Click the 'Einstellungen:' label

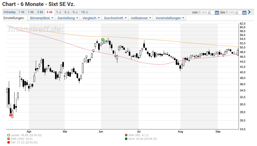pyautogui.click(x=14, y=18)
